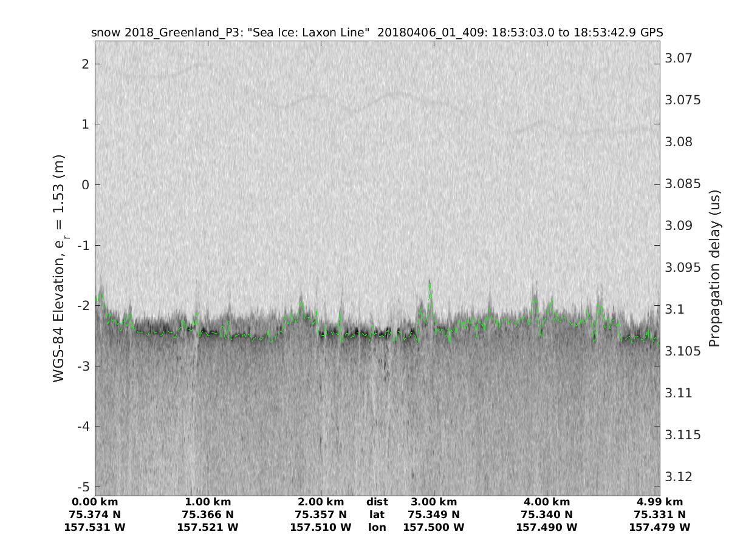Click the 4.99 km end tick label
This screenshot has width=729, height=546.
[660, 502]
